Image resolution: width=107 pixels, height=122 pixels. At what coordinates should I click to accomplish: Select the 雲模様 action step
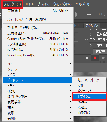[x=100, y=51]
